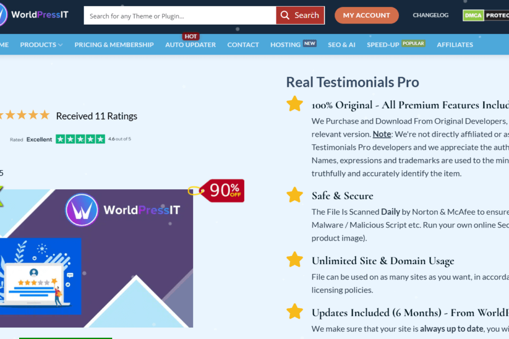This screenshot has width=509, height=339.
Task: Open the CONTACT menu item
Action: 243,45
